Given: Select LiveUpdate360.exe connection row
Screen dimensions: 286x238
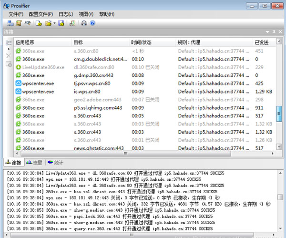Looking at the screenshot, I should 145,67.
